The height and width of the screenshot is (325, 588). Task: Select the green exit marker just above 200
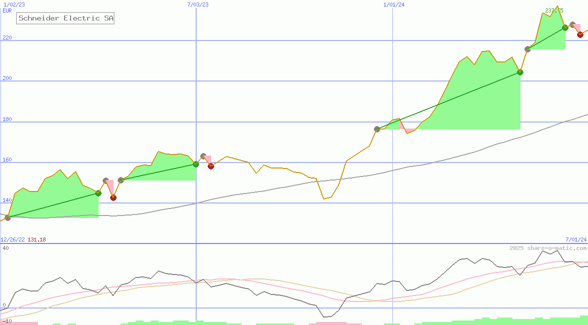(520, 72)
